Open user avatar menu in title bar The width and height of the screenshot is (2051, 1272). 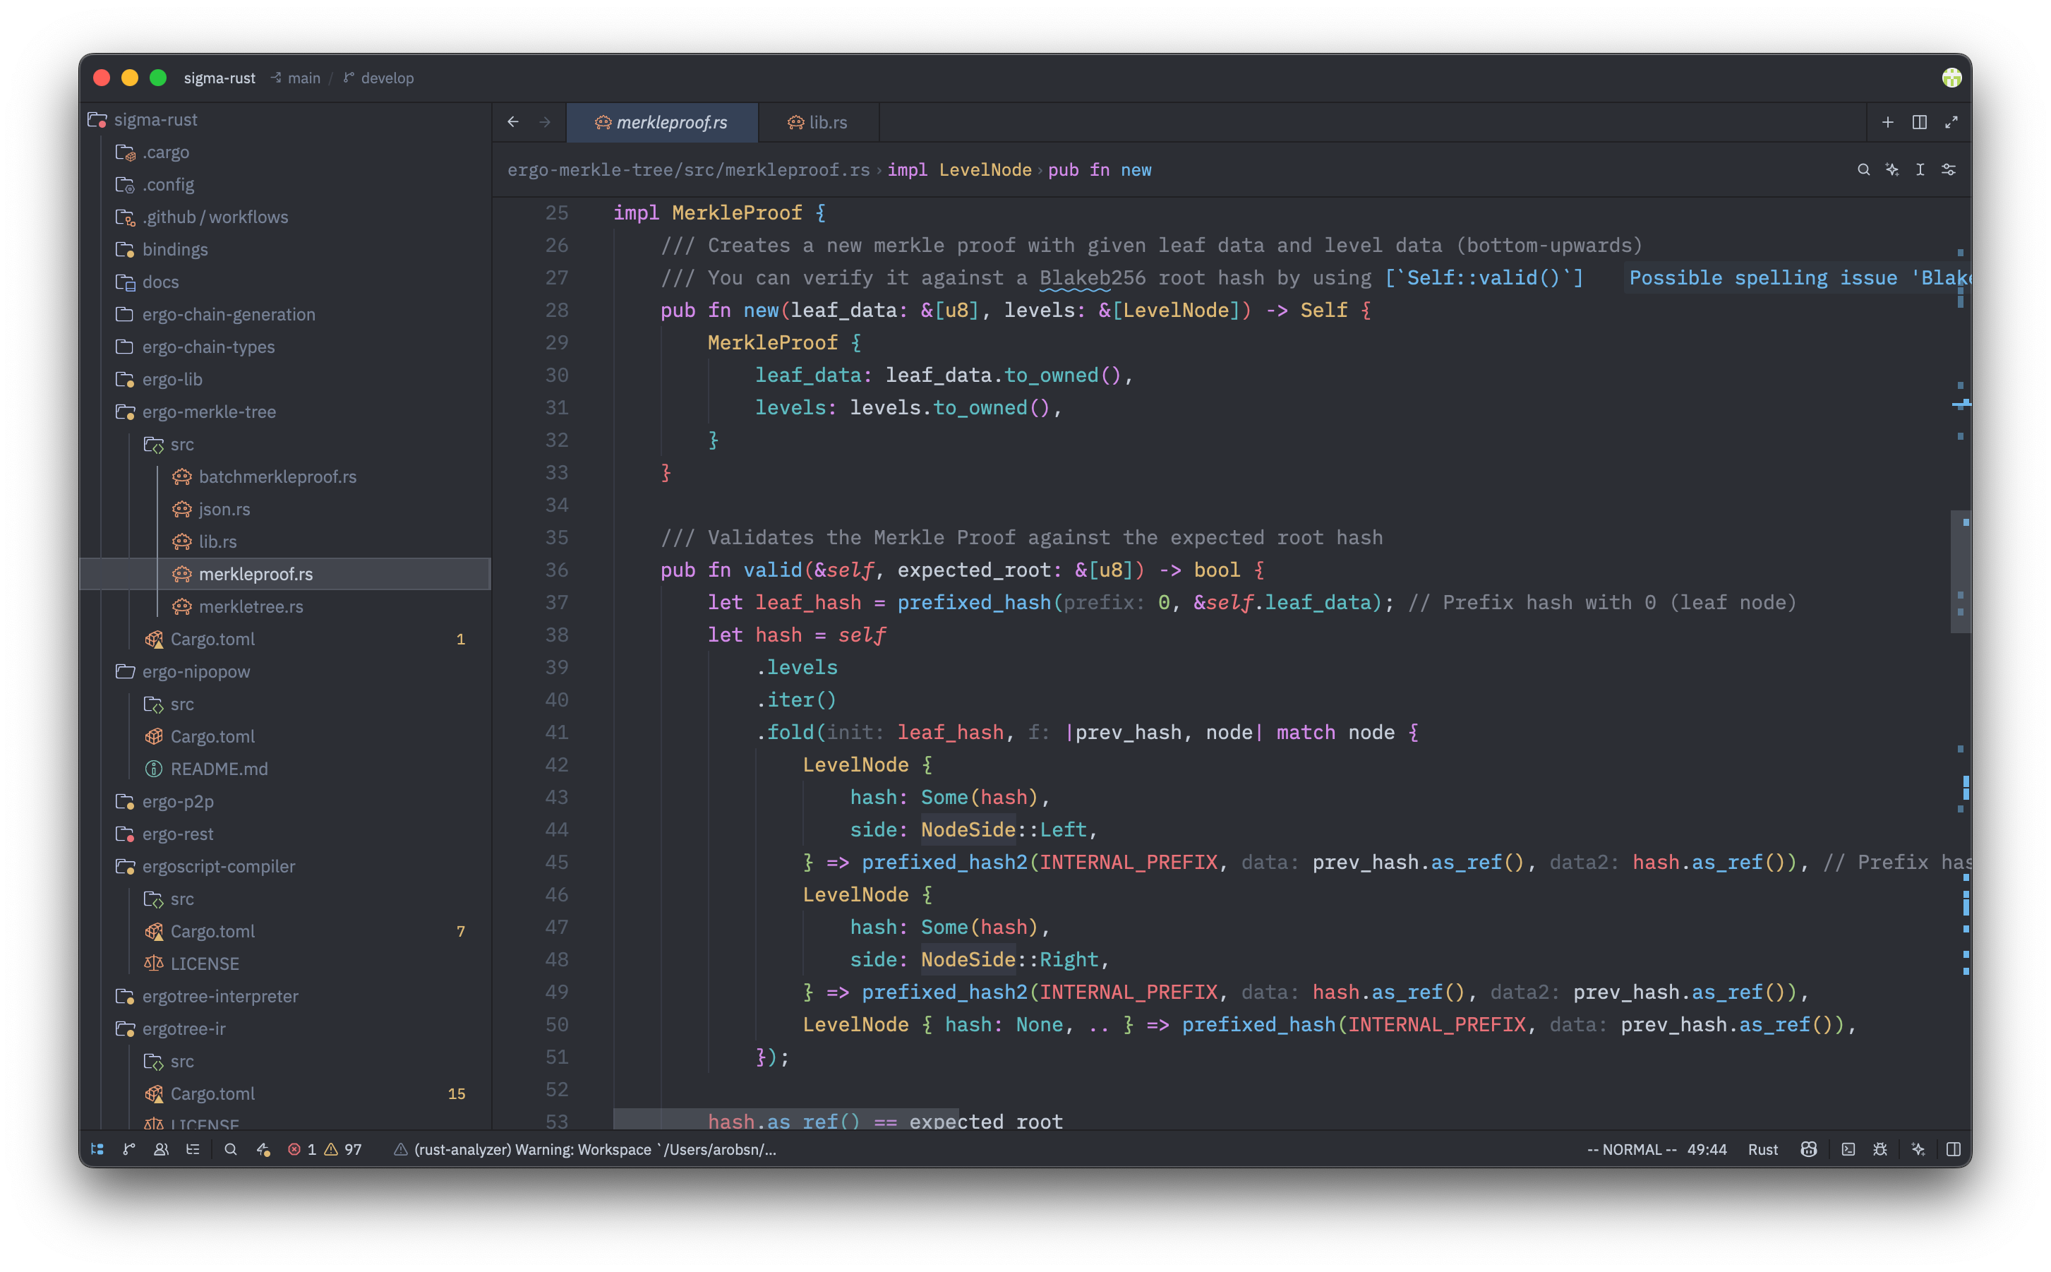(1951, 78)
